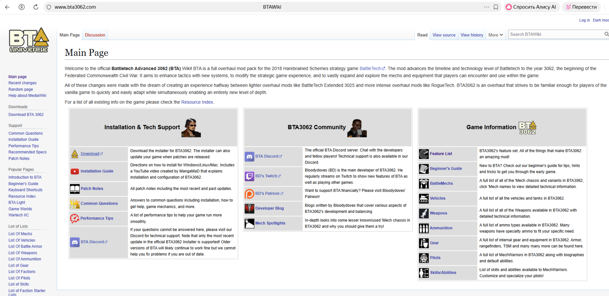
Task: Open the View history tab
Action: (x=472, y=35)
